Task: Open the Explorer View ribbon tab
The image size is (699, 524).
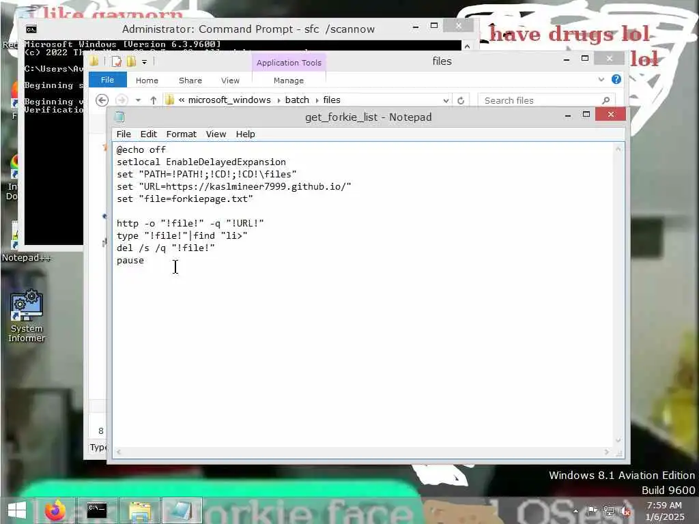Action: click(230, 81)
